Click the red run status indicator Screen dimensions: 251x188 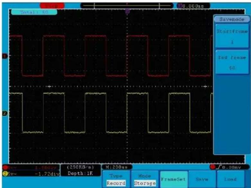(x=52, y=6)
